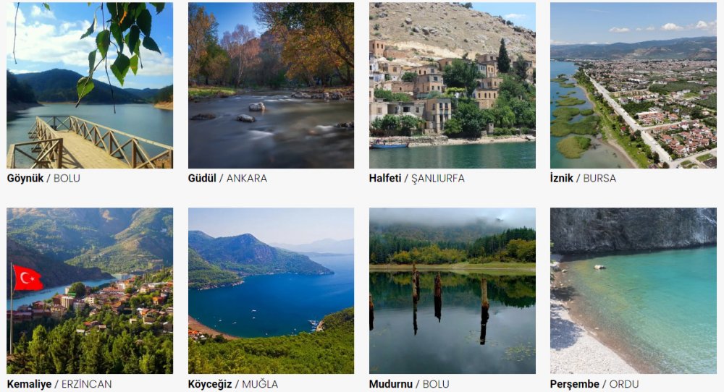Click the Köyceğiz / MUĞLA caption link
The image size is (724, 392).
tap(233, 384)
